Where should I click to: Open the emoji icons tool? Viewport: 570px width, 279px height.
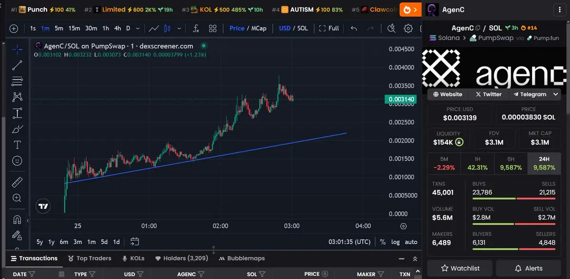coord(17,161)
